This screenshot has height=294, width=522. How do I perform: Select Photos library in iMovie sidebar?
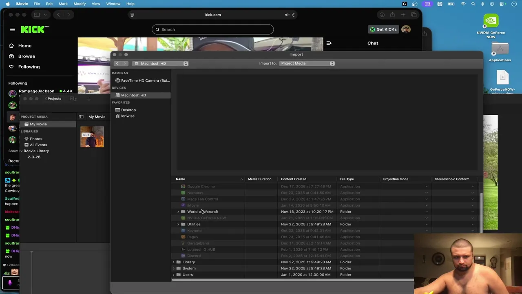[x=36, y=139]
